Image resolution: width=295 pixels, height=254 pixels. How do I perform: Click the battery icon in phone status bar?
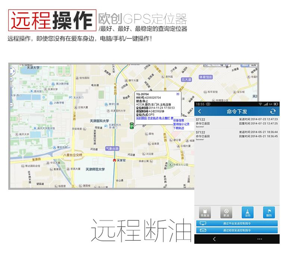coord(276,104)
